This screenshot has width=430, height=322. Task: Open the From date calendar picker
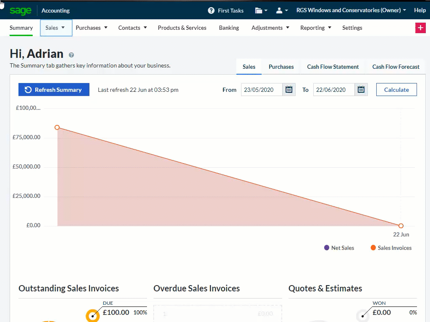289,90
